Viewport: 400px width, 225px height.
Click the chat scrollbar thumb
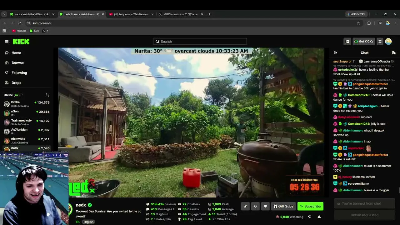point(399,190)
